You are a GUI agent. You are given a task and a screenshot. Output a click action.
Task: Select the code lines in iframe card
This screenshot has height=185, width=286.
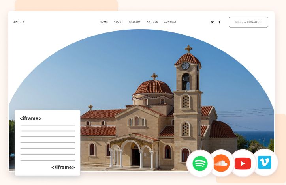point(47,143)
